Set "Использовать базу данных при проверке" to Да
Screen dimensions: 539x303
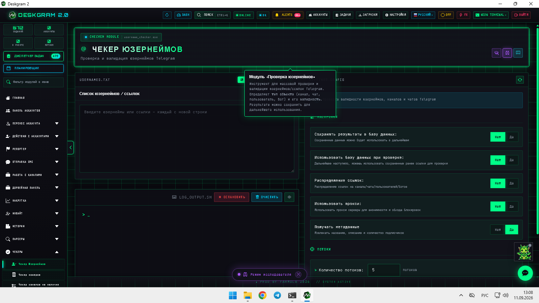tap(512, 160)
